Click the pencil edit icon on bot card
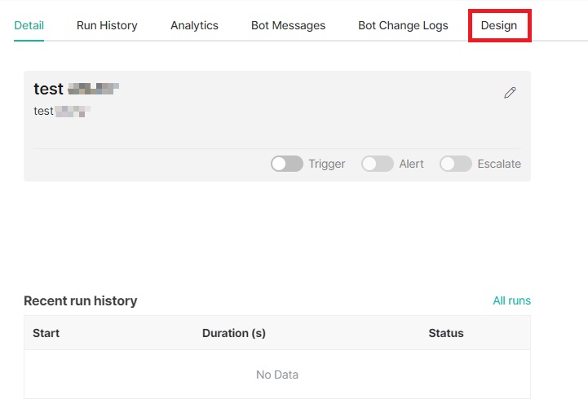This screenshot has height=412, width=588. (x=510, y=93)
